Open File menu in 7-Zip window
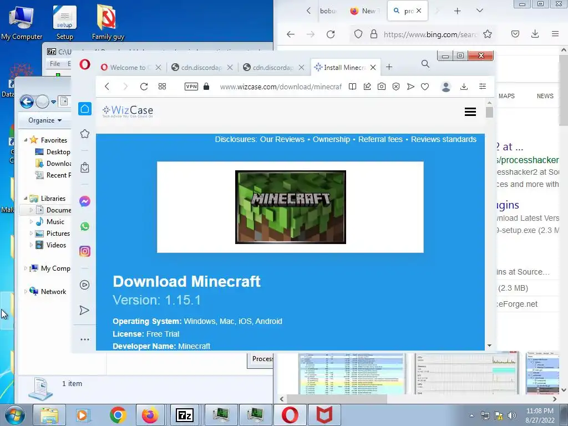Image resolution: width=568 pixels, height=426 pixels. 55,63
